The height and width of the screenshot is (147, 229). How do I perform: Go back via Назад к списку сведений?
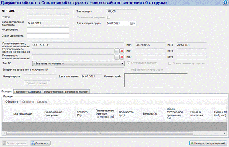pyautogui.click(x=208, y=143)
